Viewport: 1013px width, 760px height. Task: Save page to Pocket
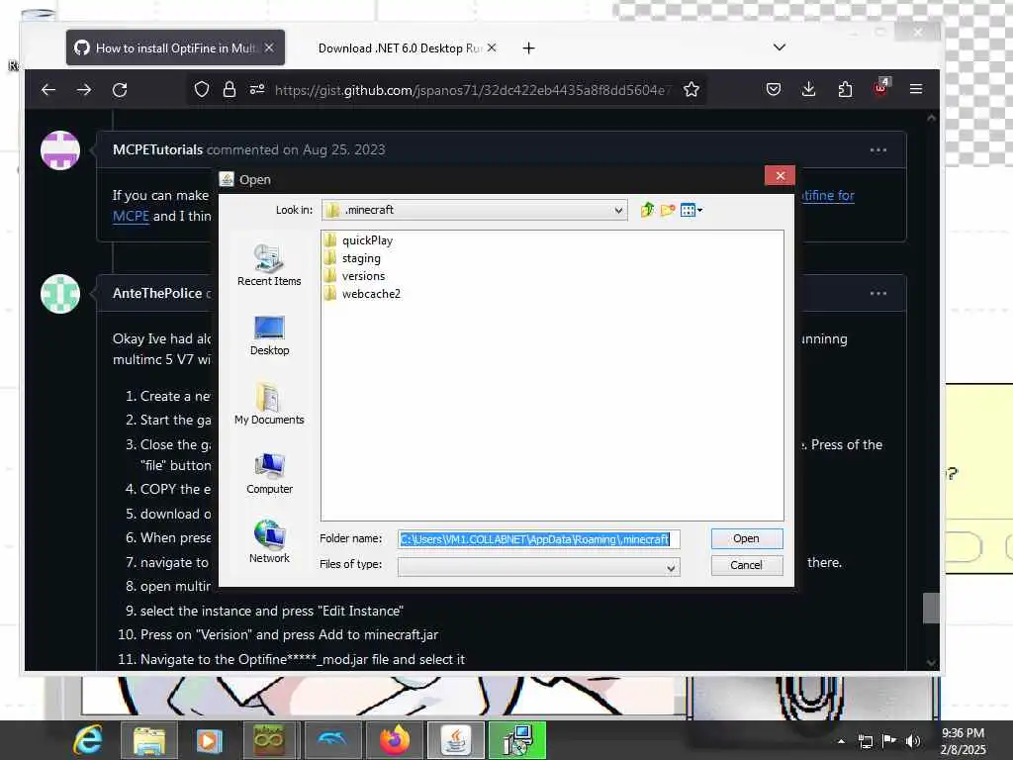(x=774, y=90)
